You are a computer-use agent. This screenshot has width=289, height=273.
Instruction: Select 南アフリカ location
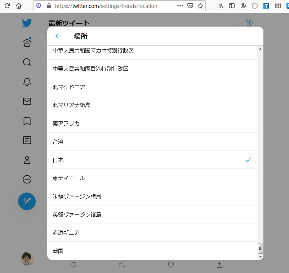(152, 123)
